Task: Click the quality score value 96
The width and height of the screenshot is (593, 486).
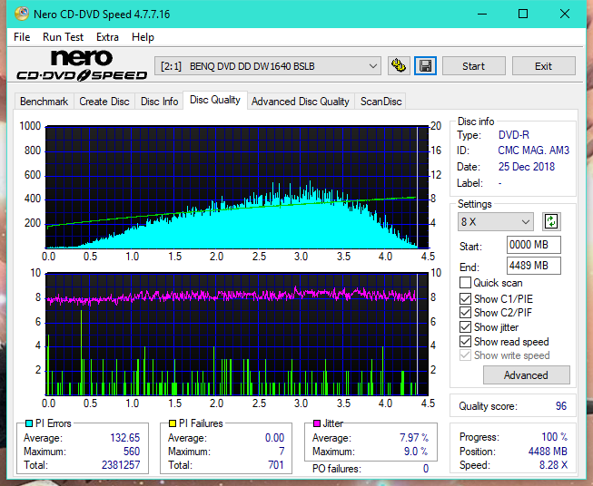Action: coord(561,406)
